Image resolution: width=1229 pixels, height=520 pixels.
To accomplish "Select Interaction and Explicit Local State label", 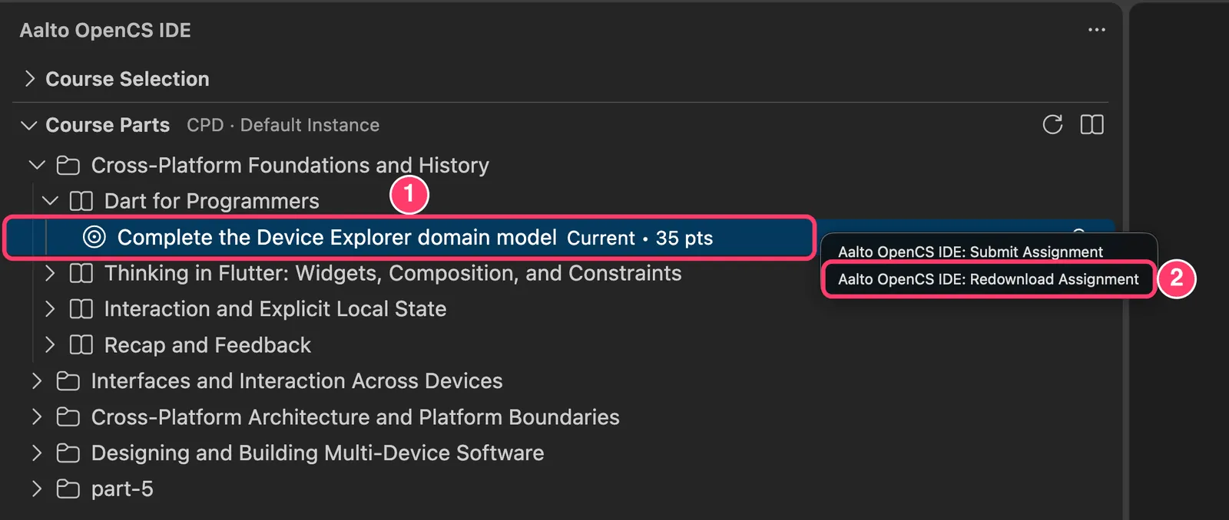I will click(275, 309).
